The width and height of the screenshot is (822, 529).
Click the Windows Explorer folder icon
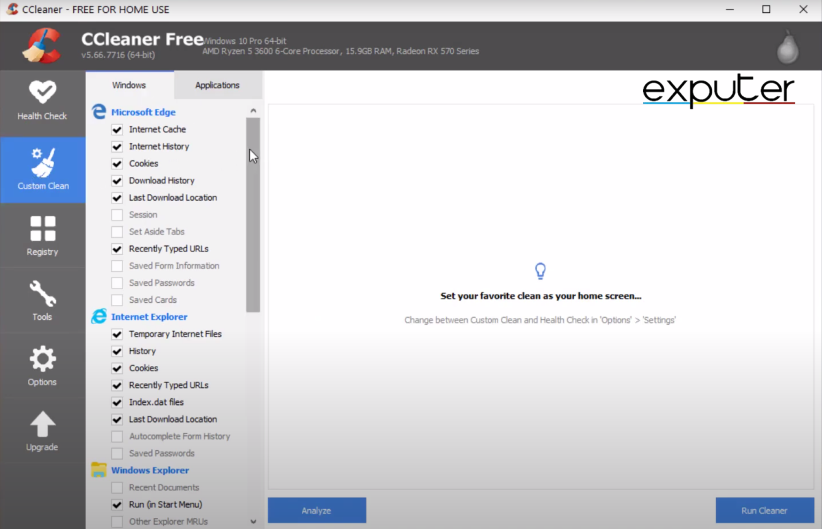pos(98,469)
